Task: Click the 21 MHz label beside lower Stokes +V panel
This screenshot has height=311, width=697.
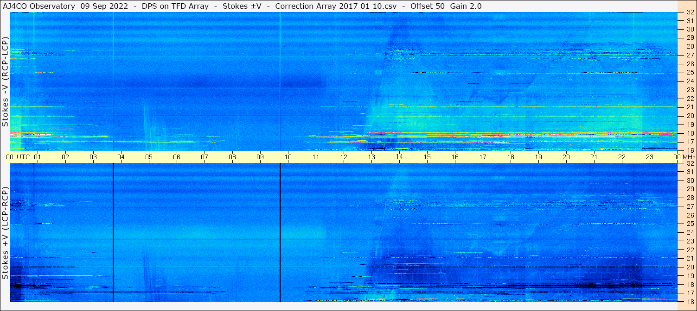Action: (x=690, y=258)
